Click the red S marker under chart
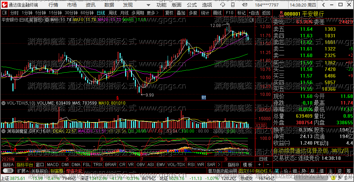The width and height of the screenshot is (354, 182). coord(118,98)
